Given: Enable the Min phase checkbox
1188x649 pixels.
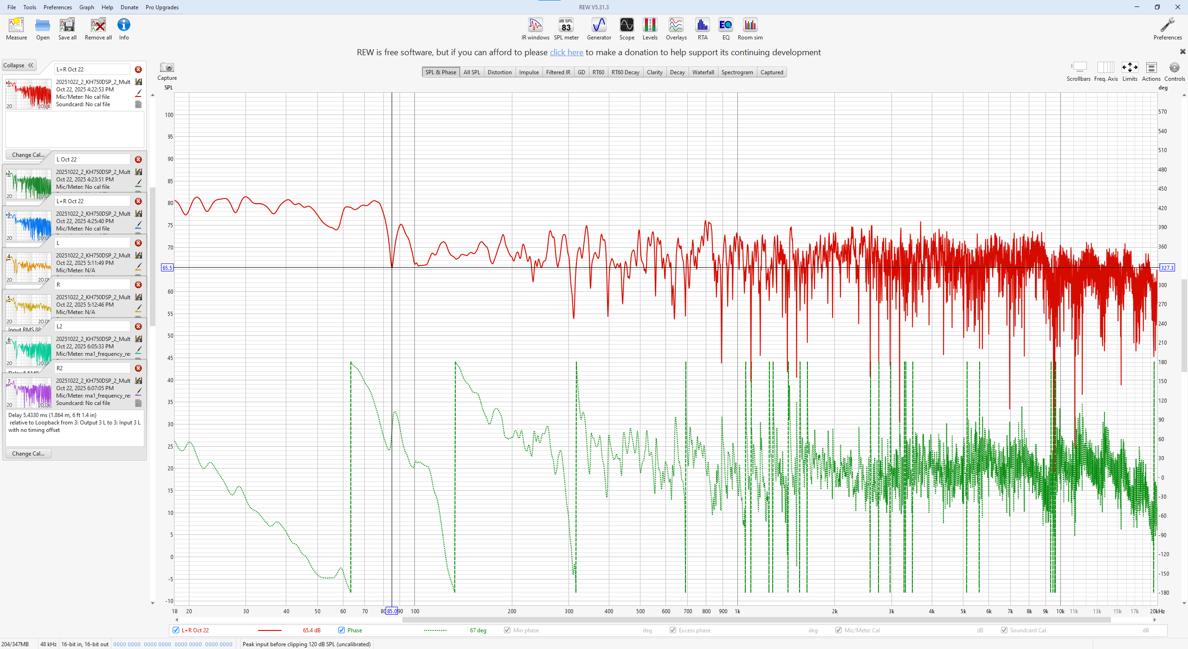Looking at the screenshot, I should [x=507, y=630].
